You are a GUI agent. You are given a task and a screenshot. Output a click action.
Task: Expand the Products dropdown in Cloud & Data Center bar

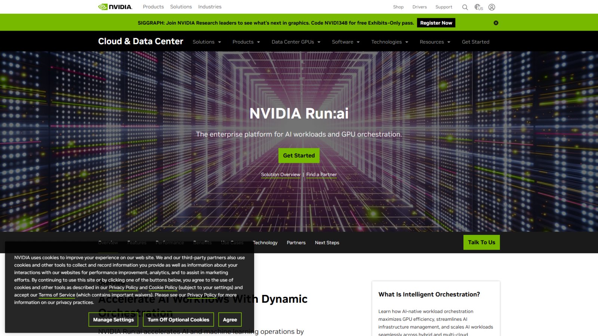(x=246, y=42)
